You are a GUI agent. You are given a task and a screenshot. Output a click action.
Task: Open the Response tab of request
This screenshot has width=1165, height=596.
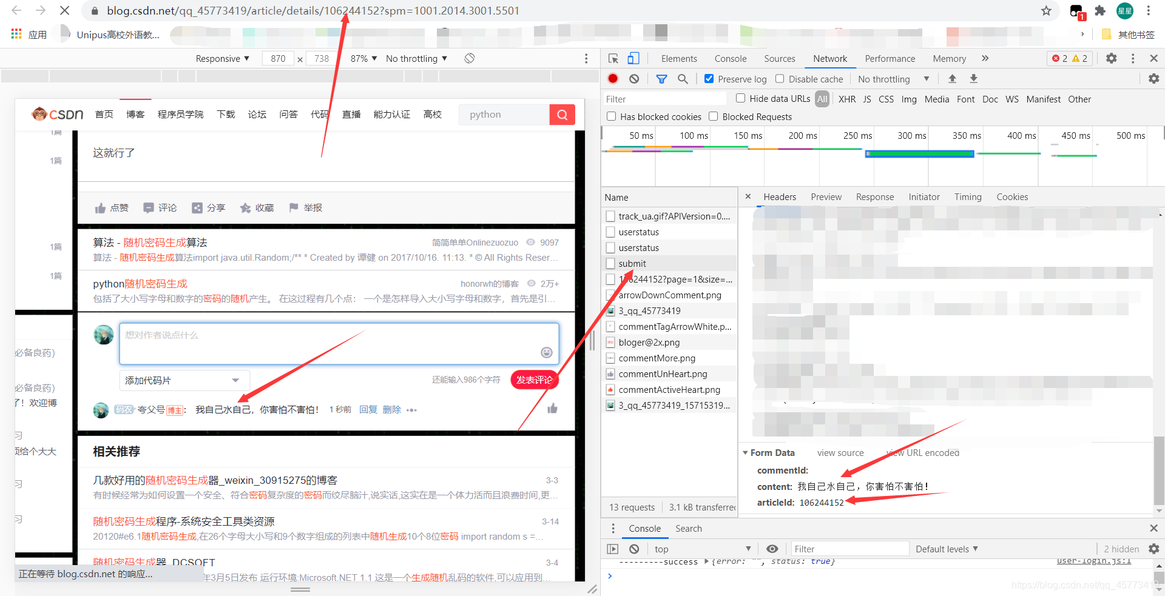(x=875, y=196)
